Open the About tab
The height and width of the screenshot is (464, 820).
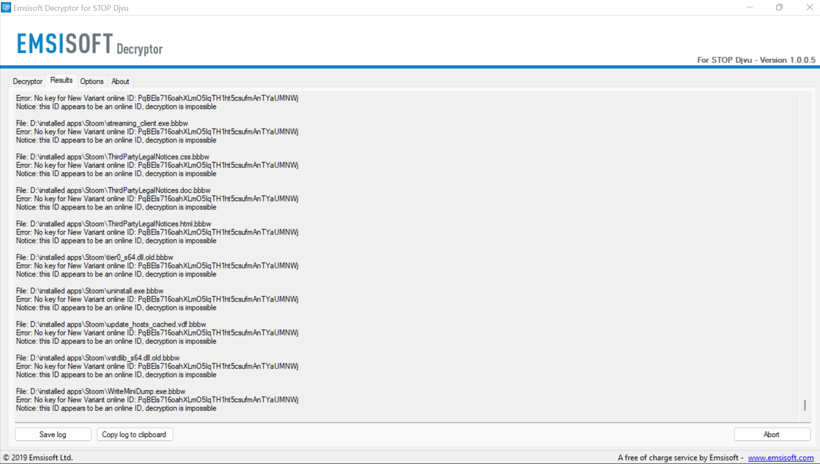[x=120, y=81]
